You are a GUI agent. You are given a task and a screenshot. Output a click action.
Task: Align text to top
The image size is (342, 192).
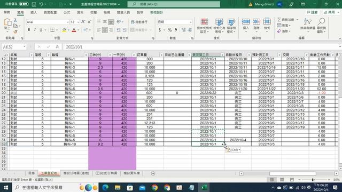99,21
